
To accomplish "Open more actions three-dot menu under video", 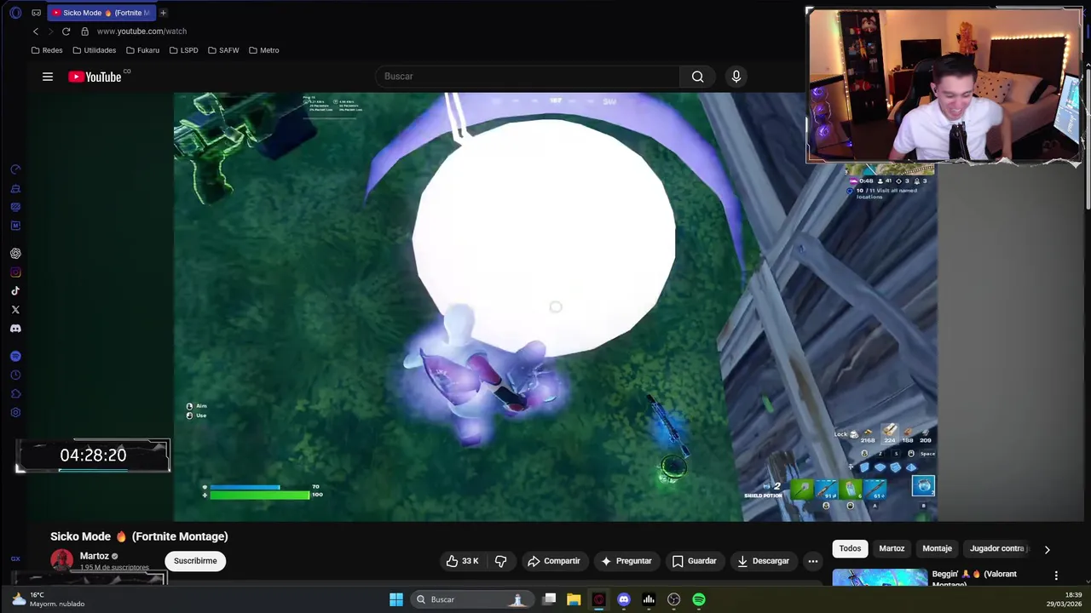I will coord(813,561).
